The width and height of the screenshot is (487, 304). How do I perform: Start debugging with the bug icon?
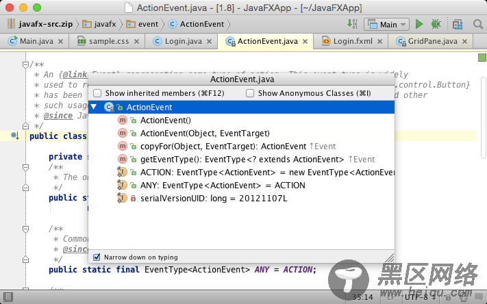click(436, 24)
